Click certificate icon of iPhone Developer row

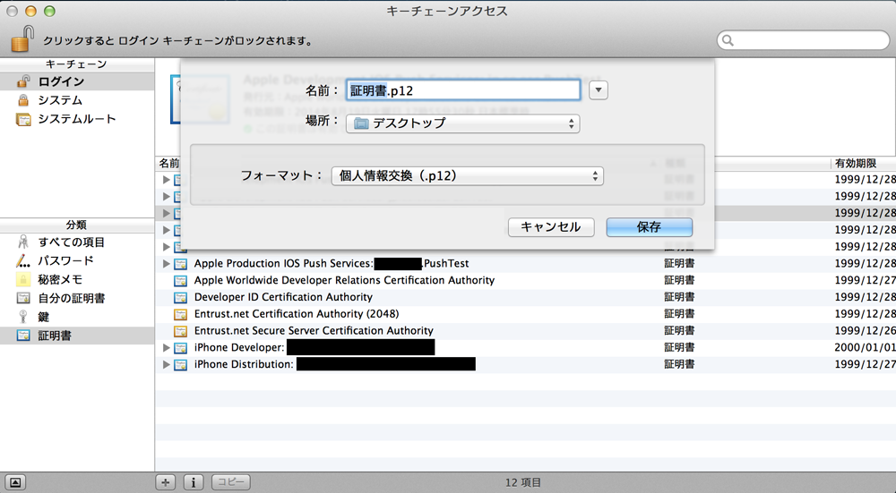pyautogui.click(x=181, y=348)
